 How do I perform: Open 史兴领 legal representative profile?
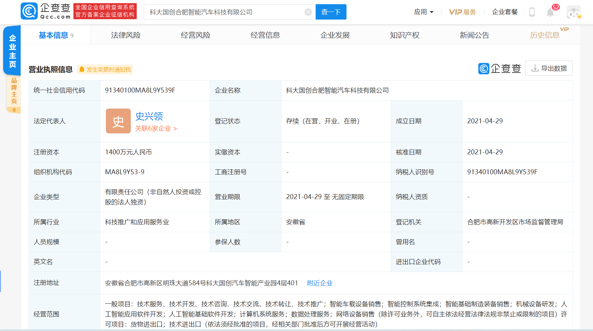point(149,116)
